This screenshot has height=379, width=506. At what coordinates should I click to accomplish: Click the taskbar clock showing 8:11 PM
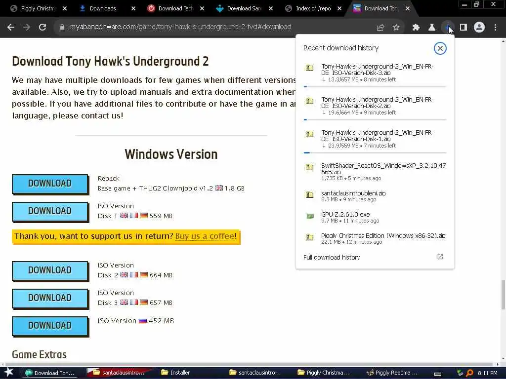(487, 373)
